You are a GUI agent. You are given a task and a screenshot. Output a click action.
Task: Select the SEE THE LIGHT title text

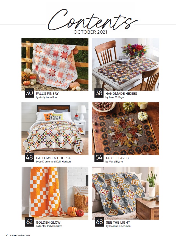coord(118,223)
